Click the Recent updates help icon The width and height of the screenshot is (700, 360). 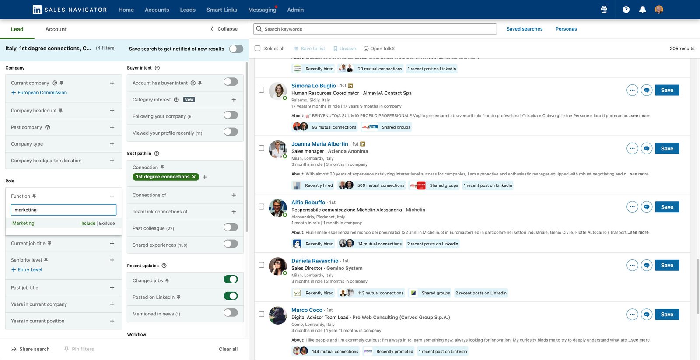[x=164, y=266]
